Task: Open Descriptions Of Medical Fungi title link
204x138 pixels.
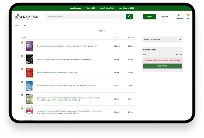Action: pos(65,59)
